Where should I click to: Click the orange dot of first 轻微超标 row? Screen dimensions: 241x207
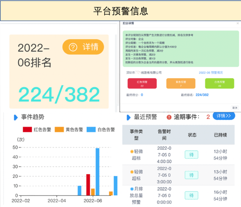[132, 151]
